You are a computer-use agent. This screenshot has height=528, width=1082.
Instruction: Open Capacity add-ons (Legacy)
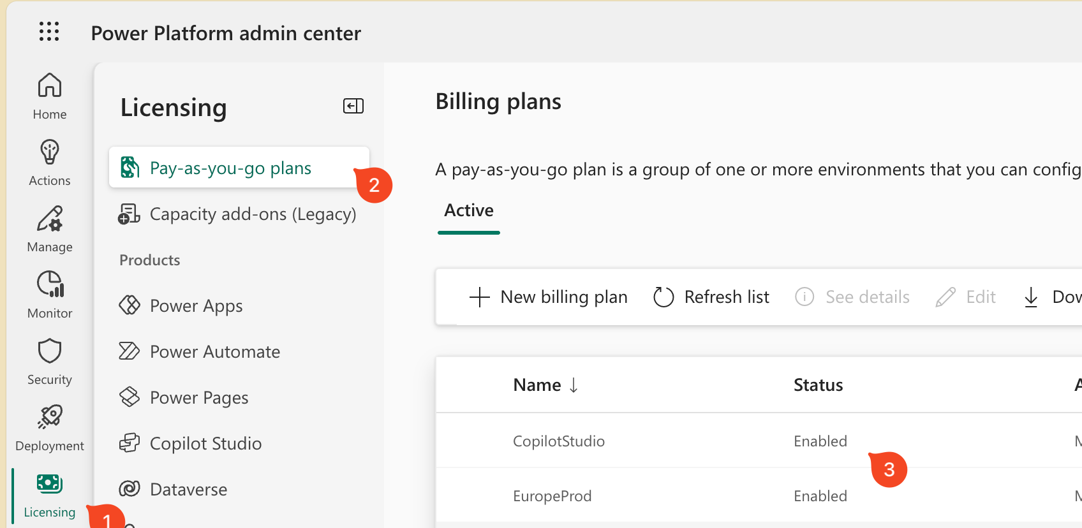tap(253, 214)
